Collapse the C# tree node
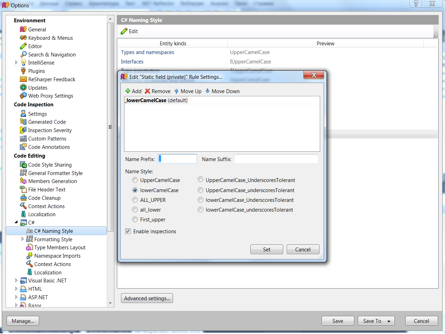Screen dimensions: 445x334 pos(16,222)
